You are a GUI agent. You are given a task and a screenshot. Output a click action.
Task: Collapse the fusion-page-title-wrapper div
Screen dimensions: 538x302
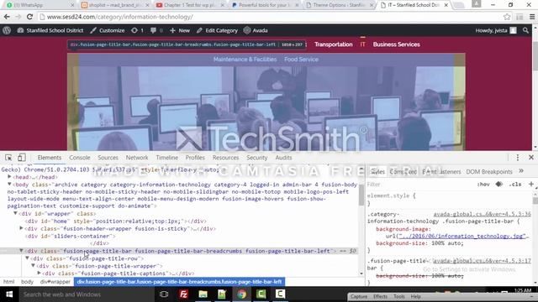pos(34,266)
